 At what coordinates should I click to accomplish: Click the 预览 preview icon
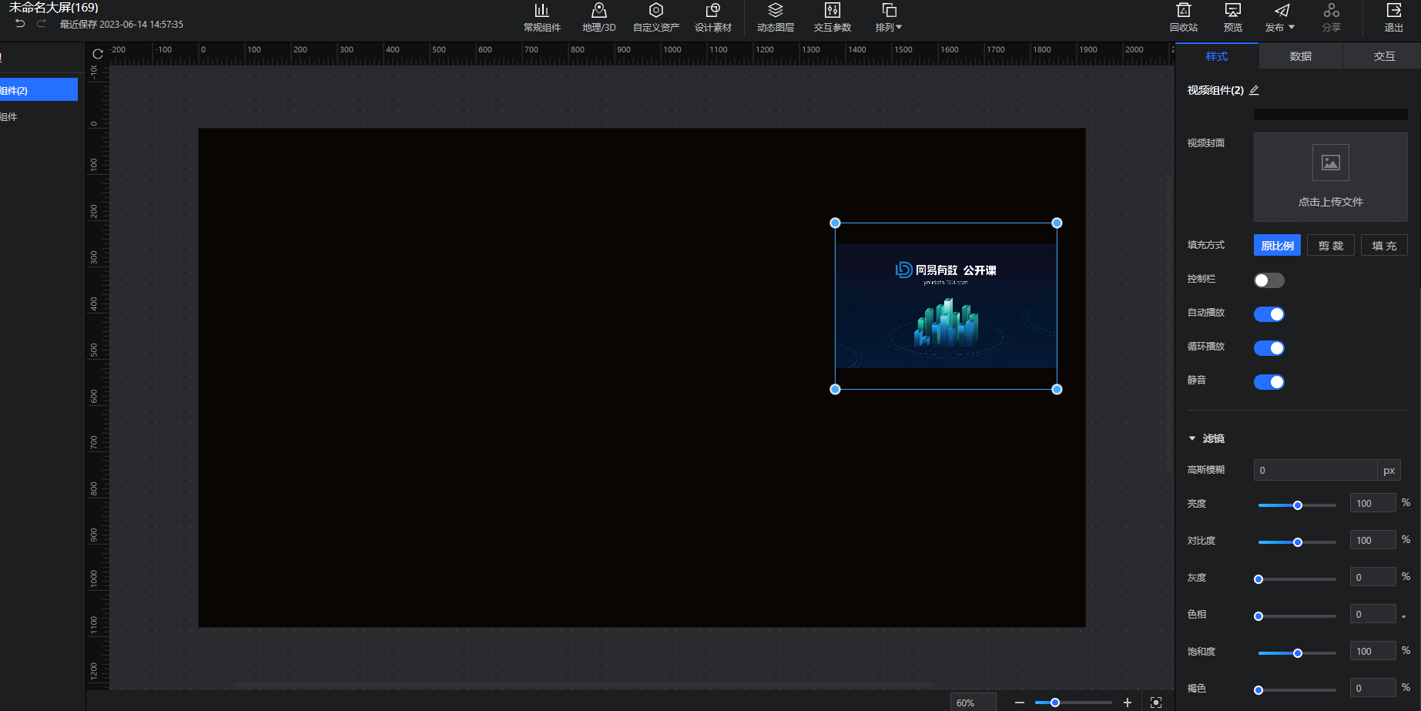(1232, 11)
